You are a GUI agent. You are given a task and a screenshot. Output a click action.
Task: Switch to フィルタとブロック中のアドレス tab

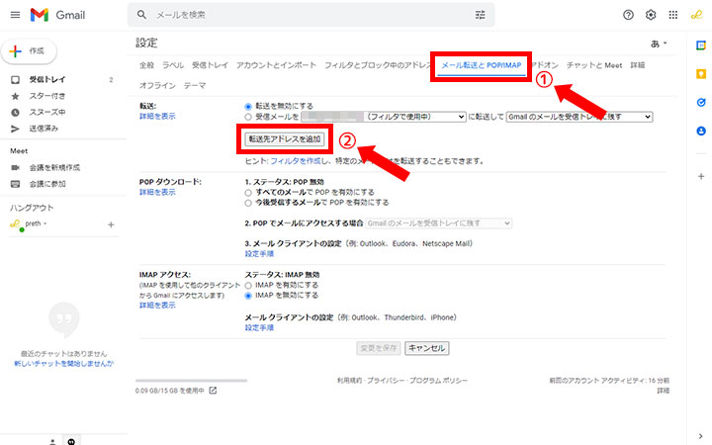(x=377, y=65)
